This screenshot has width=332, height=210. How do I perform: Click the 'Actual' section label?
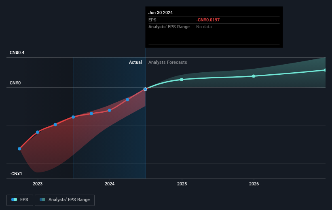coord(135,62)
